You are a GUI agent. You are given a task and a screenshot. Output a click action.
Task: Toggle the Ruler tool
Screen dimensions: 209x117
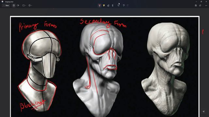[113, 6]
